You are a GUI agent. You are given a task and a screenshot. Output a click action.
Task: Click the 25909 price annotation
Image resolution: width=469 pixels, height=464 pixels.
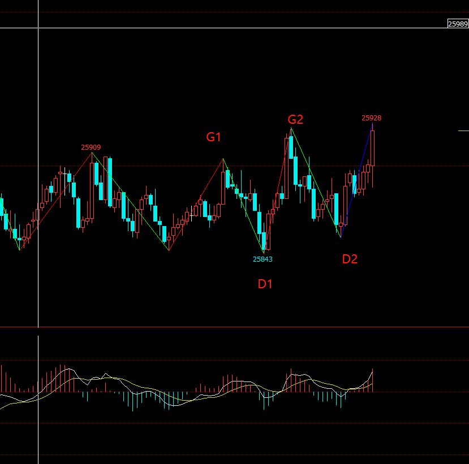point(91,148)
